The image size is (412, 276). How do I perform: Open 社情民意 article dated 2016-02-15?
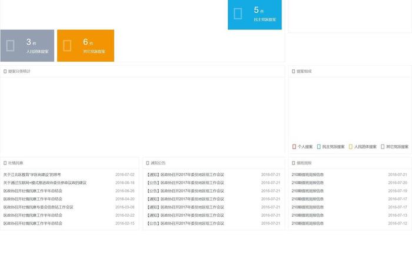[32, 223]
